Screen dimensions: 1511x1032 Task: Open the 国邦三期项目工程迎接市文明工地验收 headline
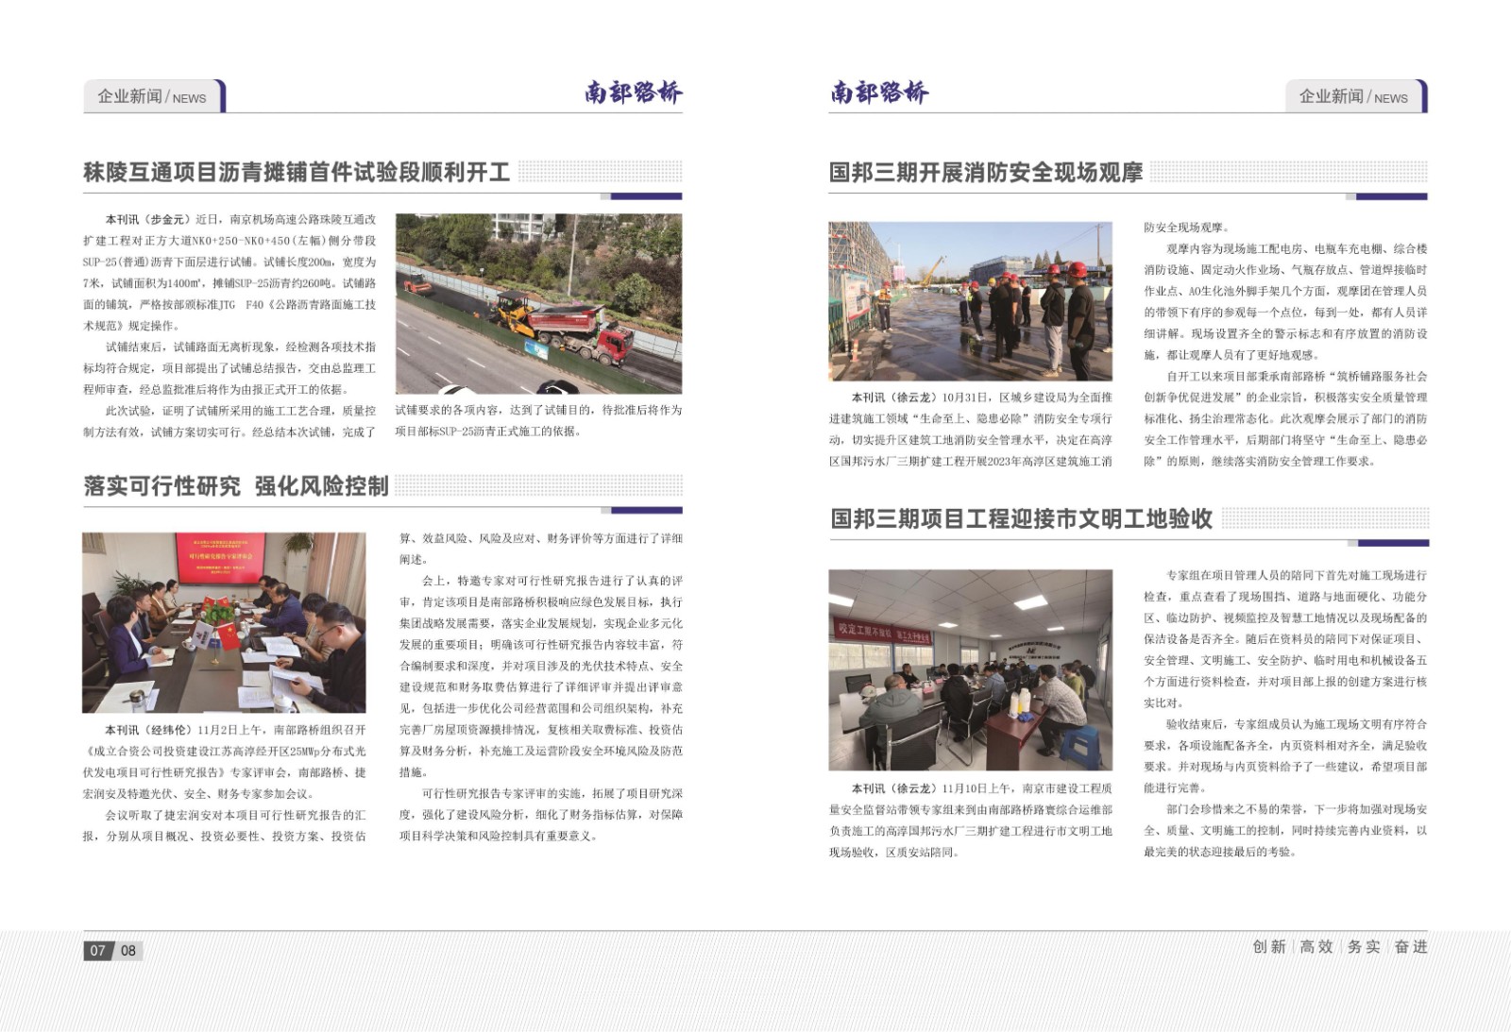[1021, 519]
